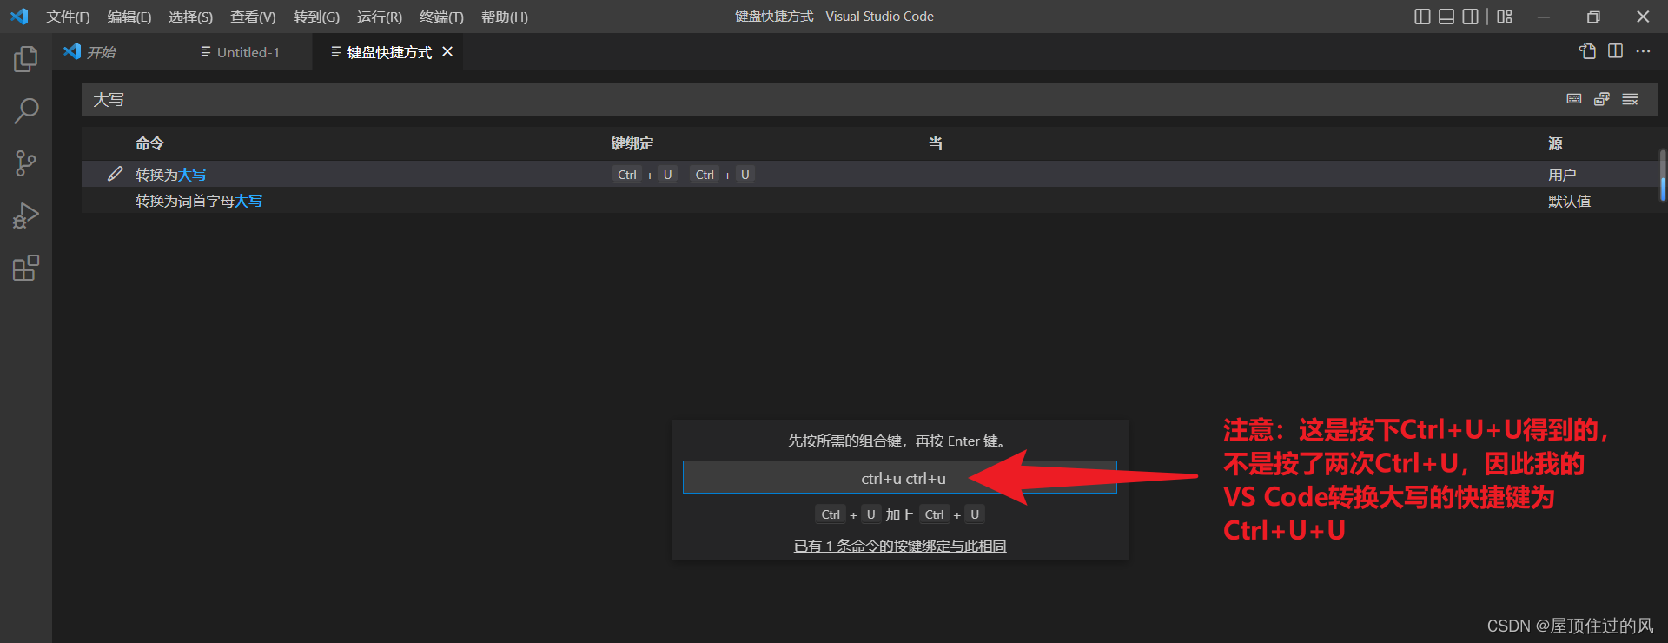The width and height of the screenshot is (1668, 643).
Task: Open the 编辑(E) menu
Action: pos(129,17)
